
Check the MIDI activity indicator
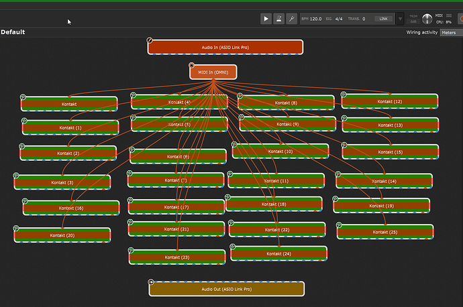pos(449,15)
